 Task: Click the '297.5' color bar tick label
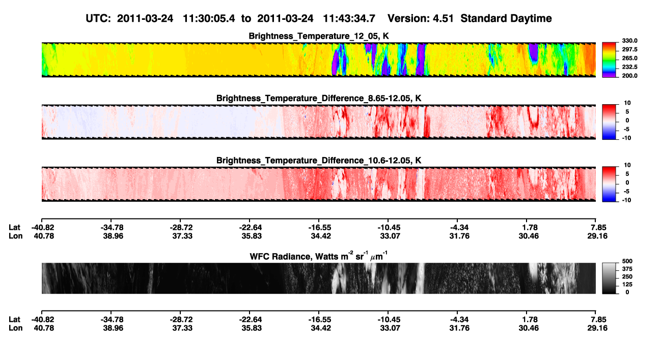pos(629,50)
